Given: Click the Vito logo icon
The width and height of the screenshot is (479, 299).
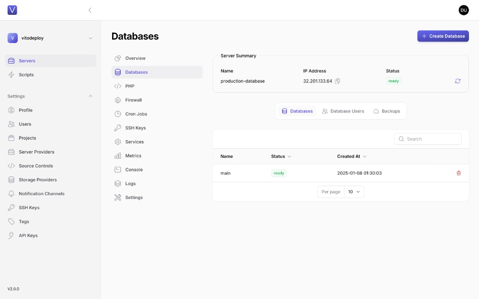Looking at the screenshot, I should point(12,10).
